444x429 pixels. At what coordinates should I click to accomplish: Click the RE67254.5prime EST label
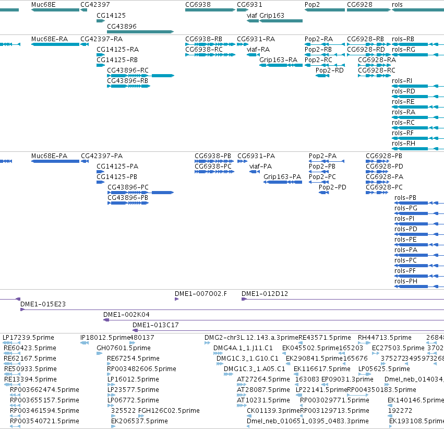(x=134, y=359)
